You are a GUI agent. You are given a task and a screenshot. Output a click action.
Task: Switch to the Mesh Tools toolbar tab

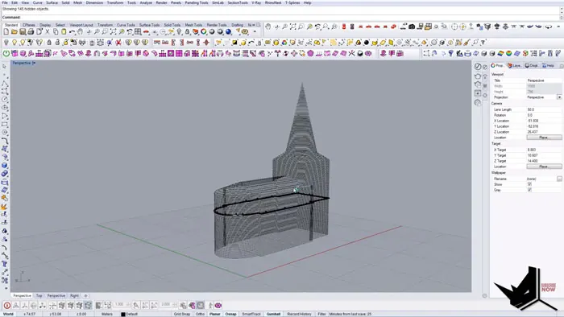193,25
